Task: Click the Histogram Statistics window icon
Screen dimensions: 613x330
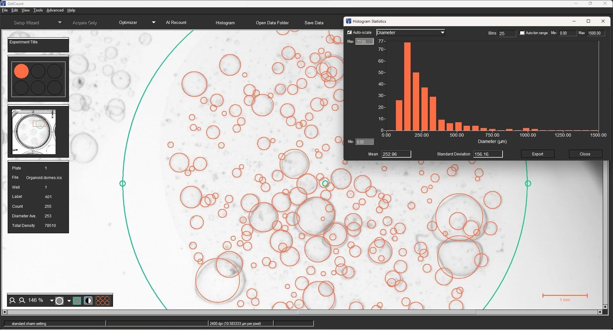Action: pyautogui.click(x=349, y=21)
